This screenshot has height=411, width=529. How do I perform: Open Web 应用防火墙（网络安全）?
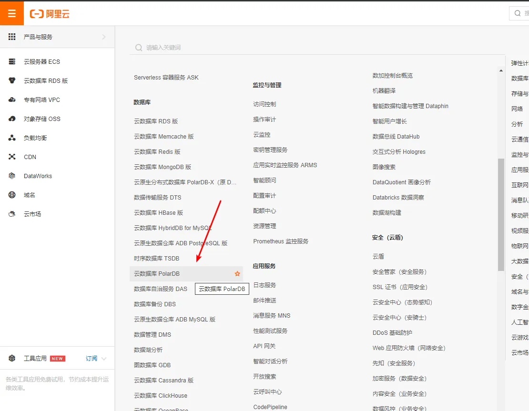[x=409, y=348]
